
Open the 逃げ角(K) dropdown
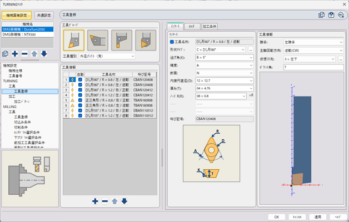coord(224,58)
